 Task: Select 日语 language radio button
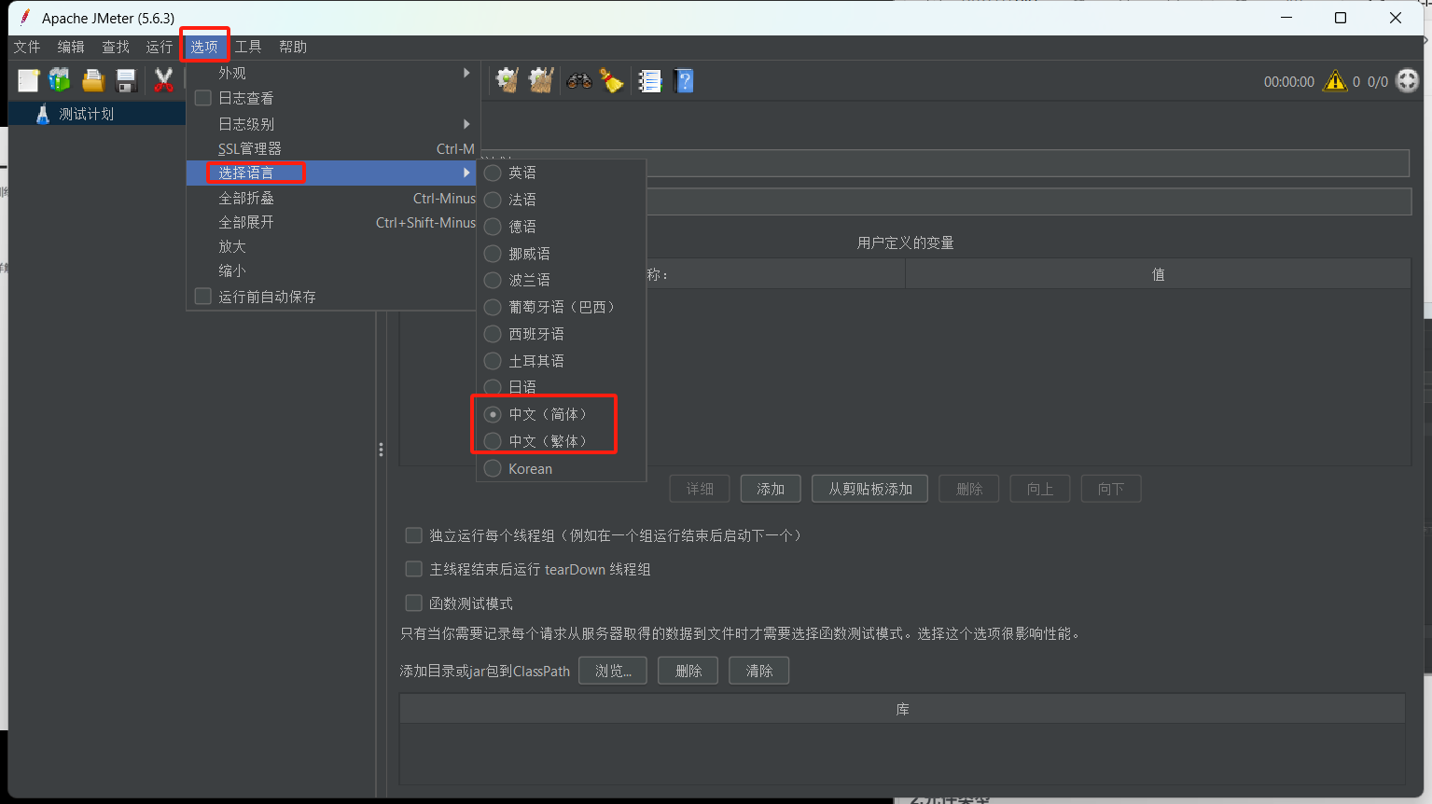493,387
